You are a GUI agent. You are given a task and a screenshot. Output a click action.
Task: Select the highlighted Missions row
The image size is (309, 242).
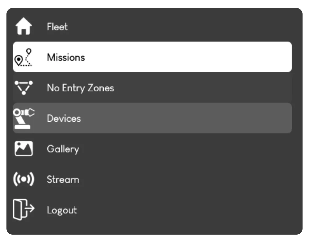pos(152,57)
